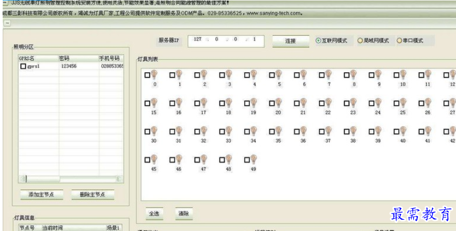Select the lamp bulb icon numbered 5
Image resolution: width=456 pixels, height=231 pixels.
(279, 74)
